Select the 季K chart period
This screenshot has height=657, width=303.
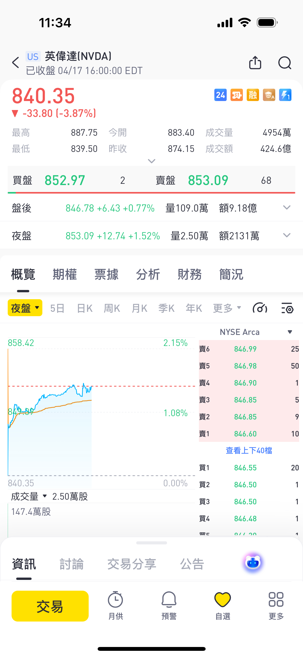tap(167, 308)
